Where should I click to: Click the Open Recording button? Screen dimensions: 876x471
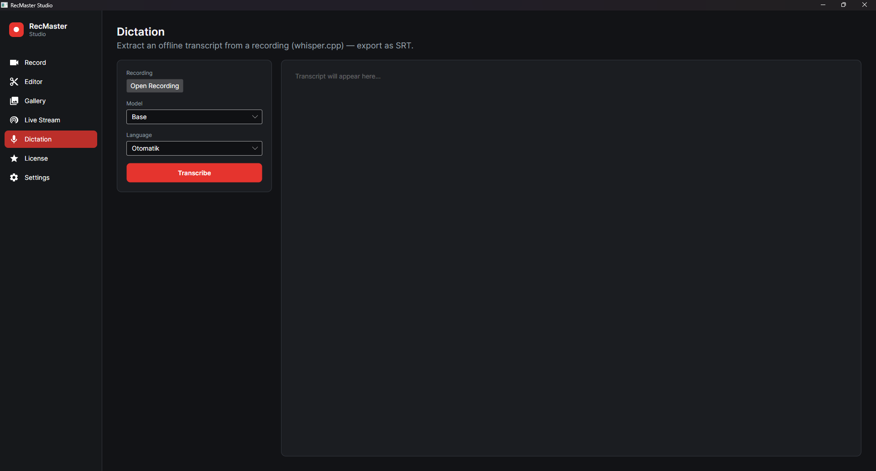[155, 86]
